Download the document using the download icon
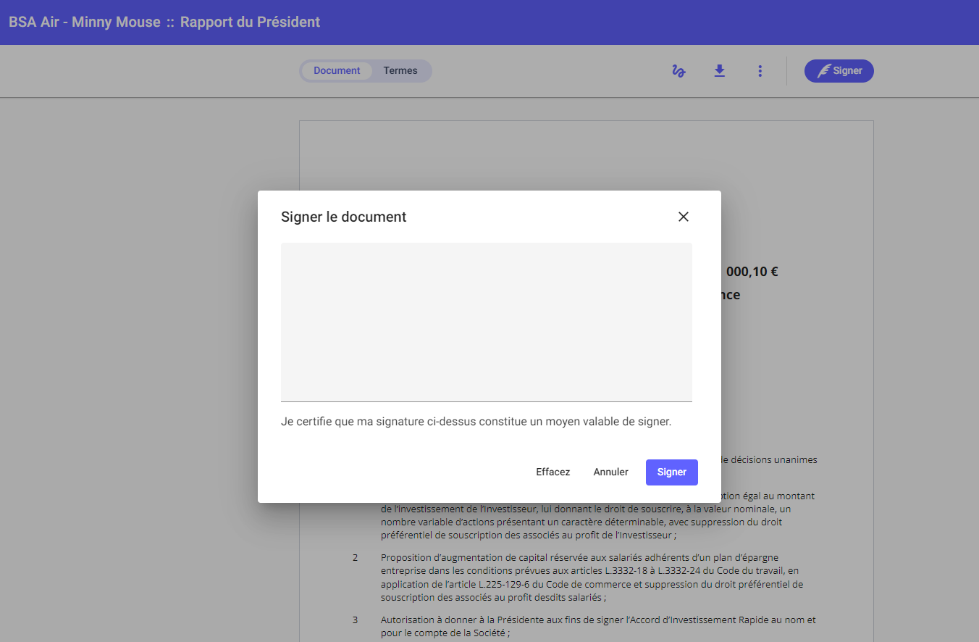The width and height of the screenshot is (979, 642). pos(719,71)
